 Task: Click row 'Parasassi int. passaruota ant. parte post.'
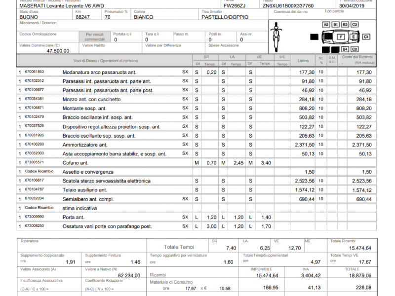click(196, 90)
